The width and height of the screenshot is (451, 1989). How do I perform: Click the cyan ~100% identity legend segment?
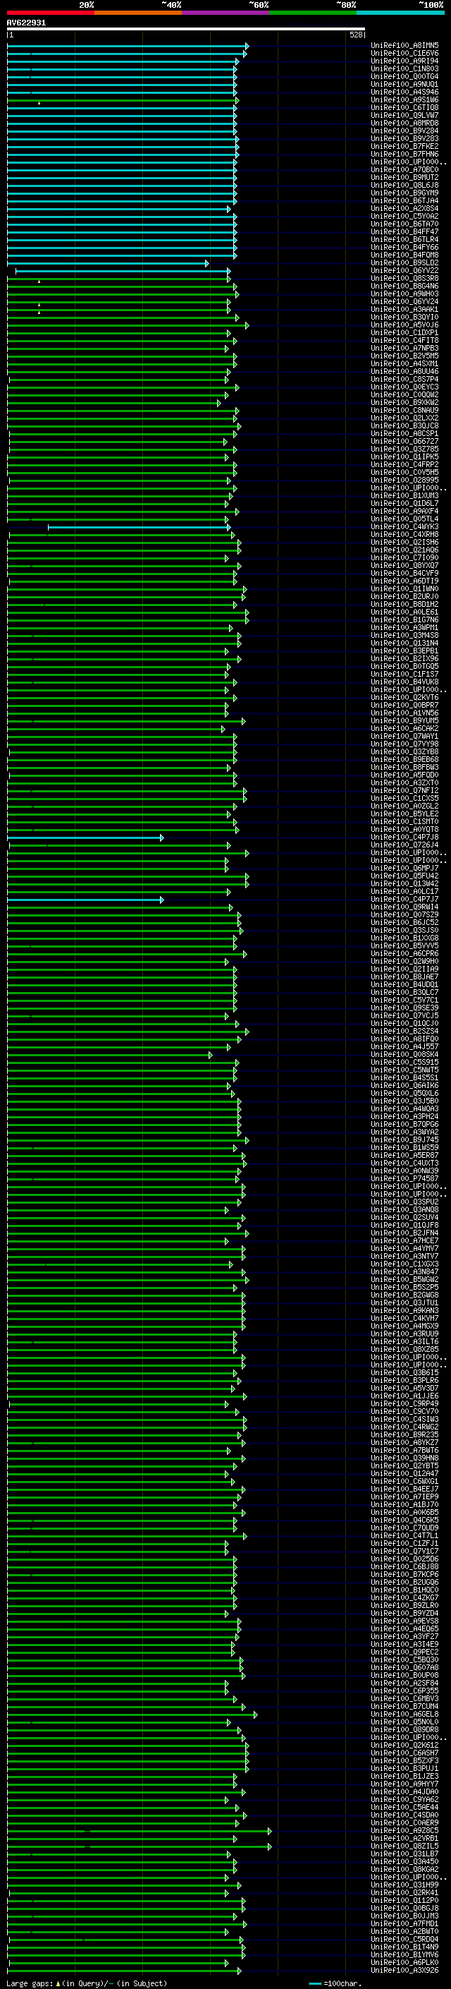(400, 13)
